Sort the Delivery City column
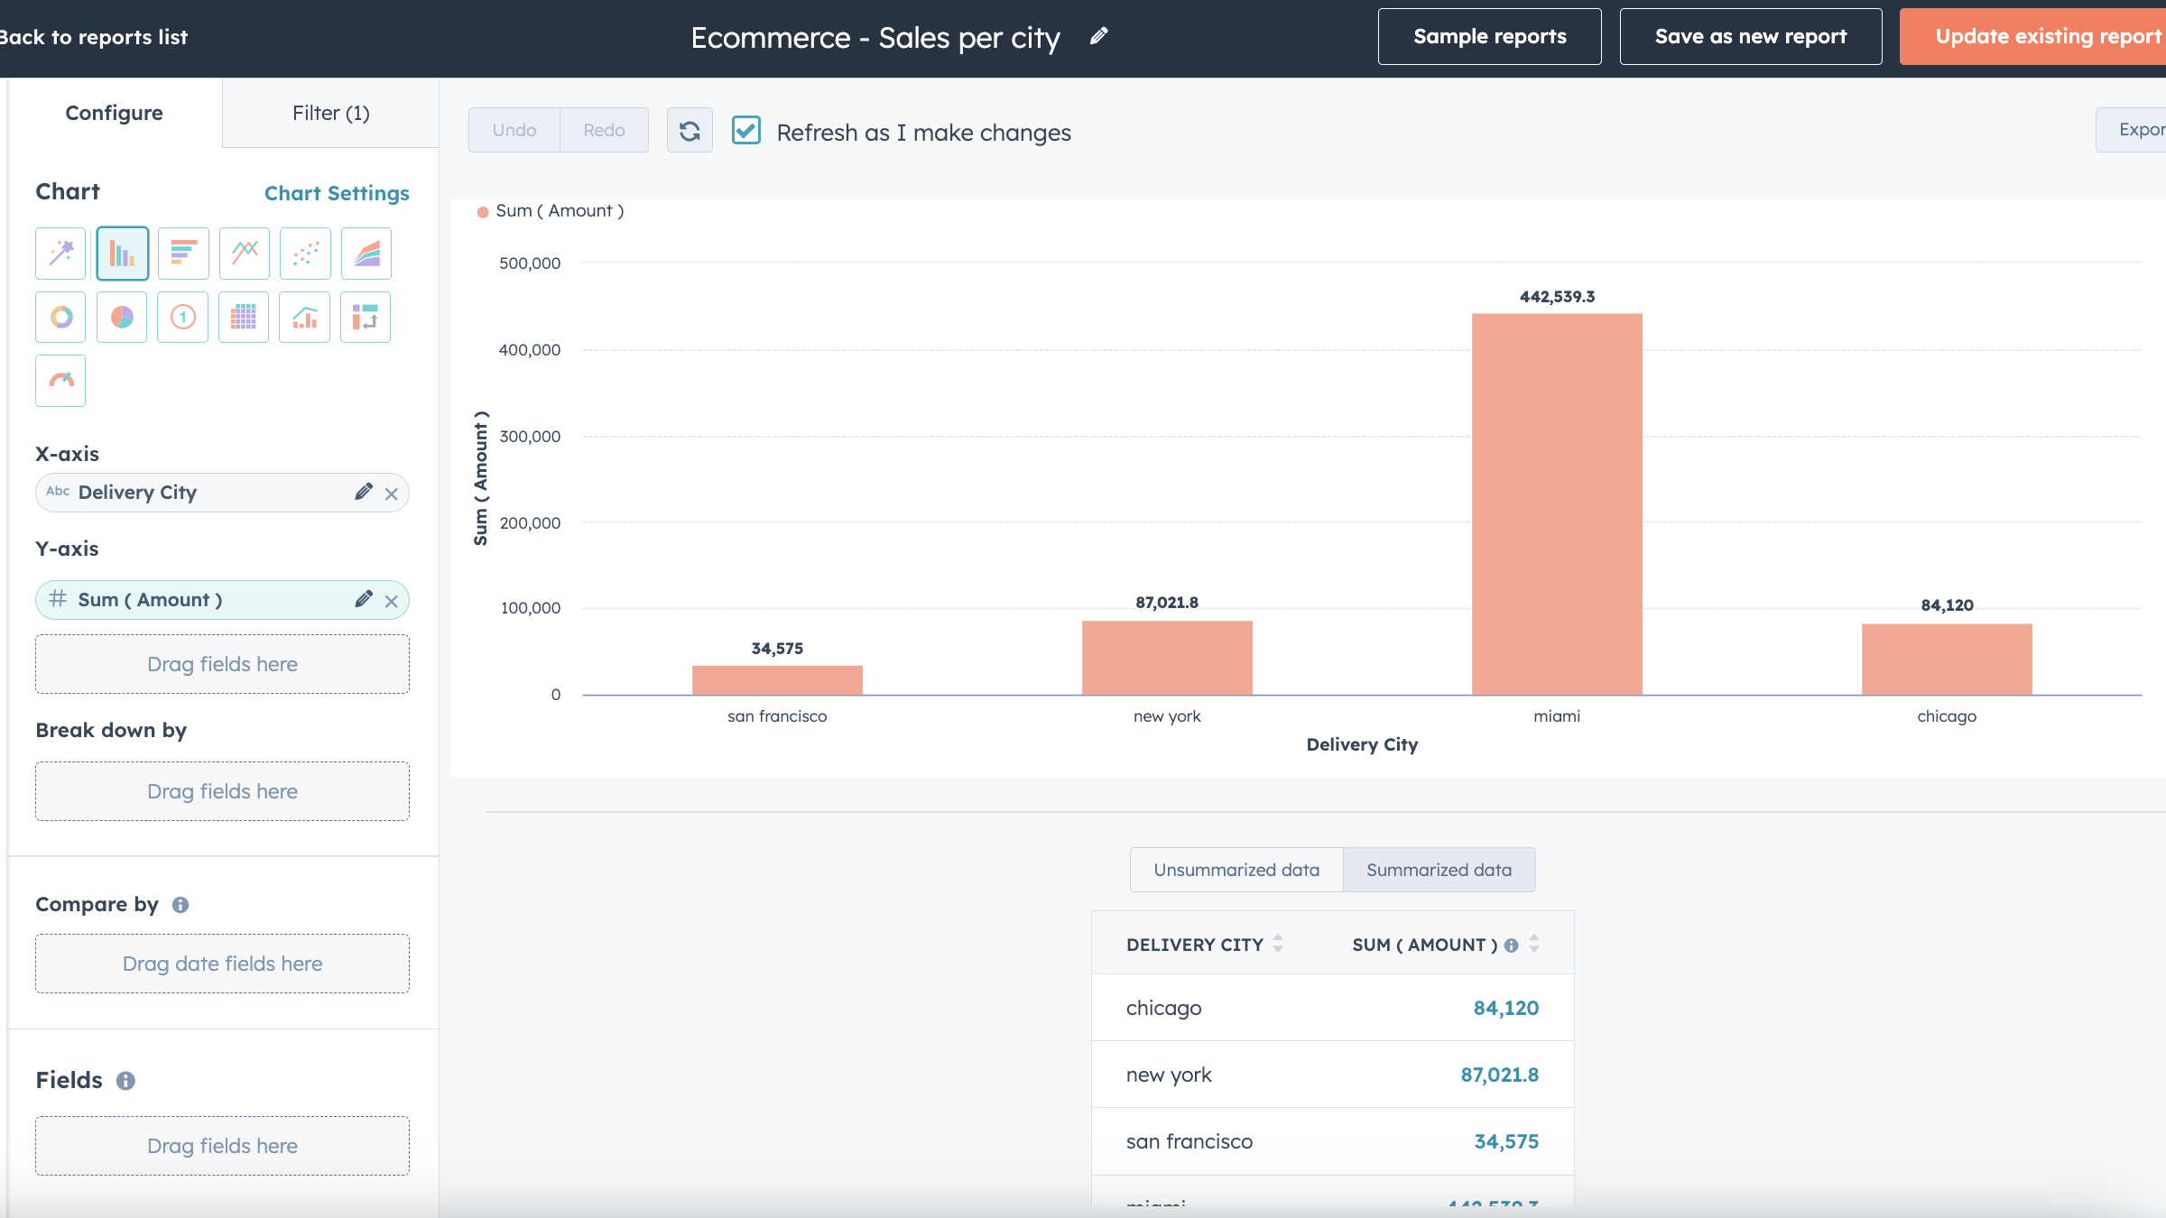2166x1218 pixels. click(x=1277, y=944)
